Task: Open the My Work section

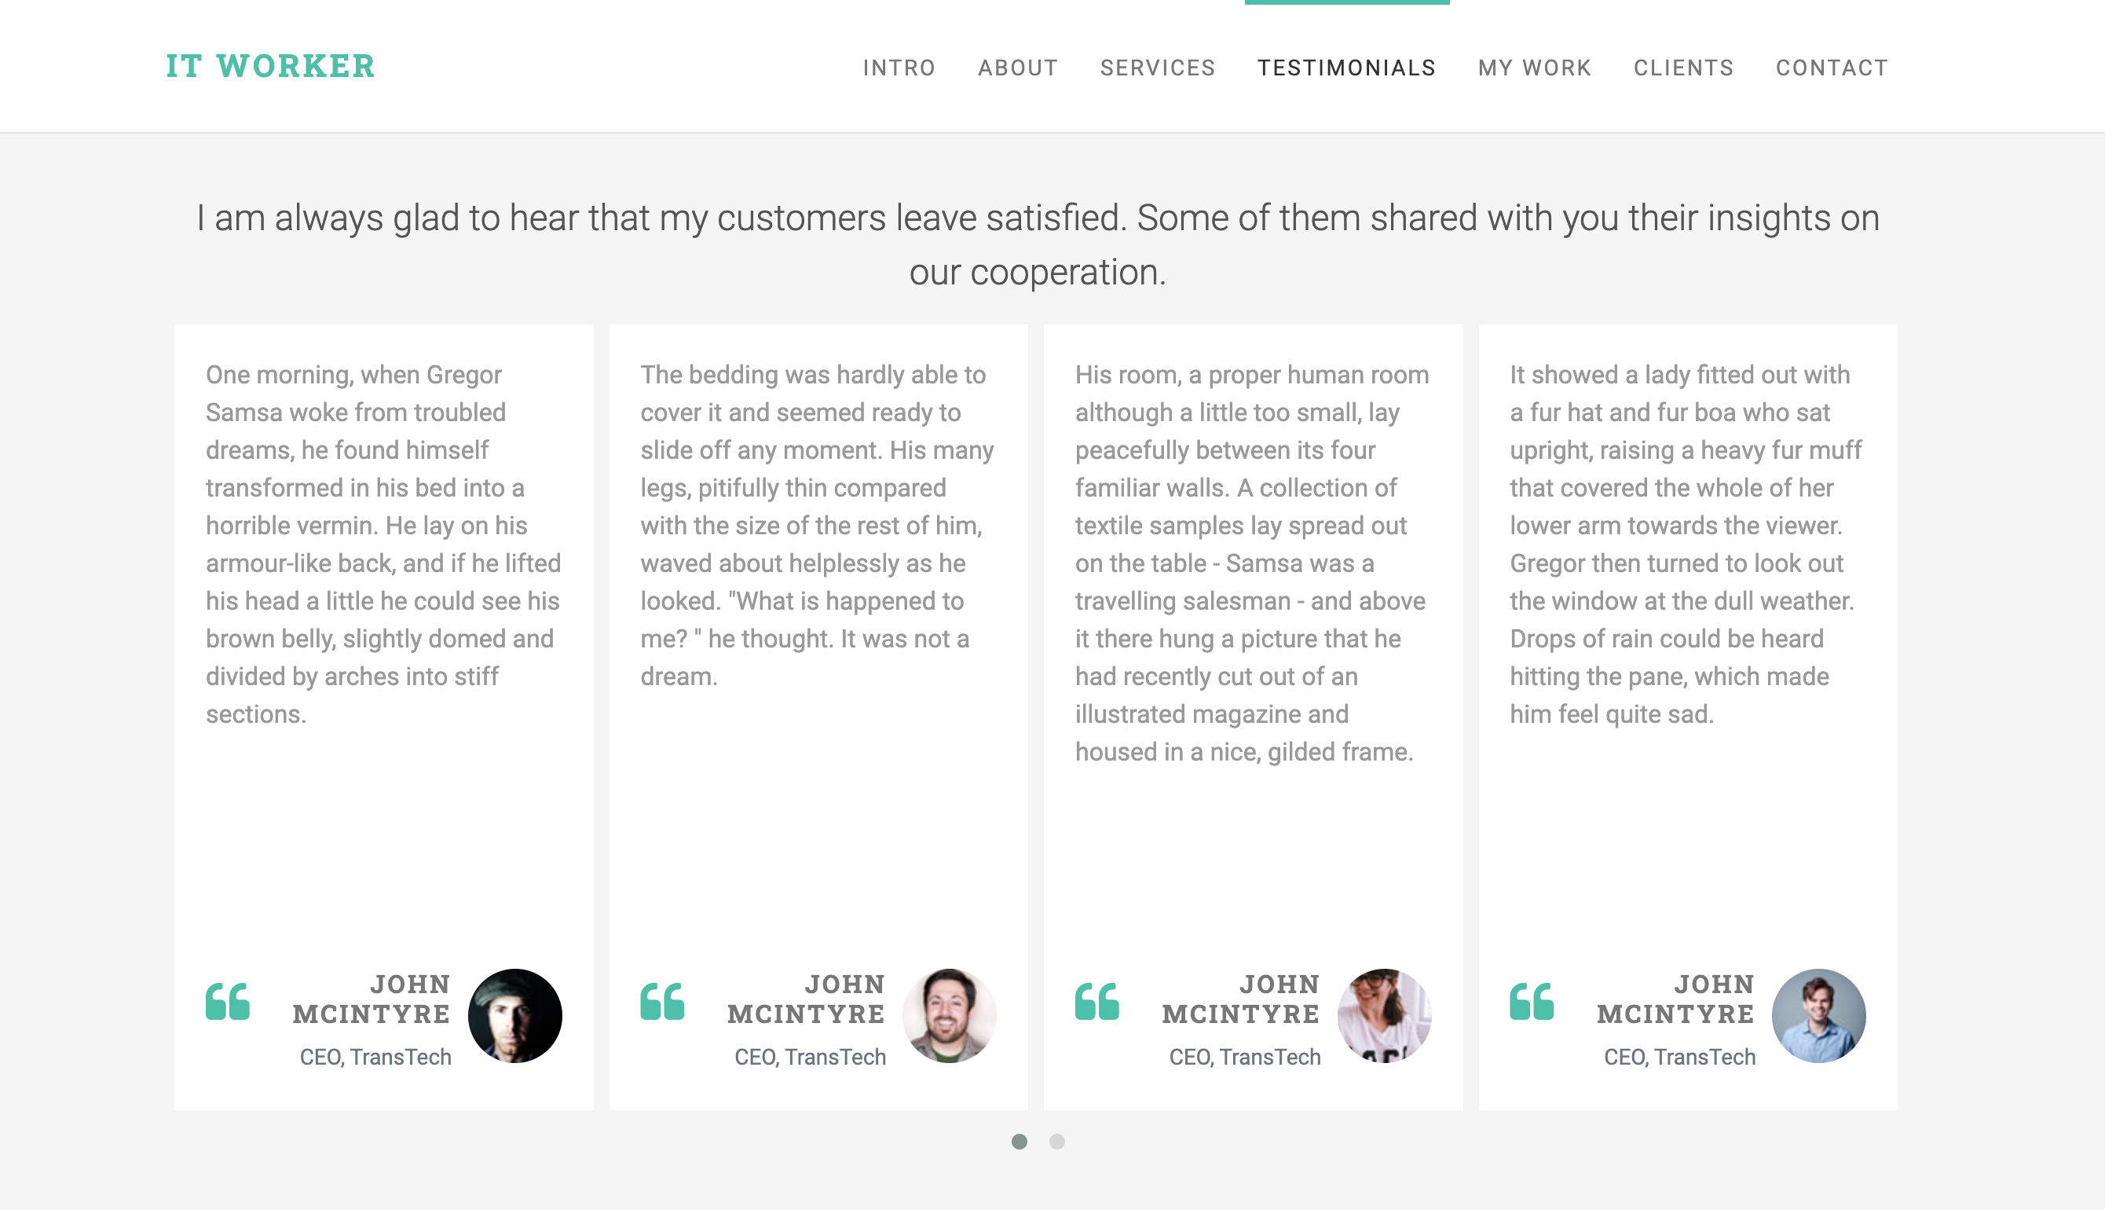Action: [x=1534, y=68]
